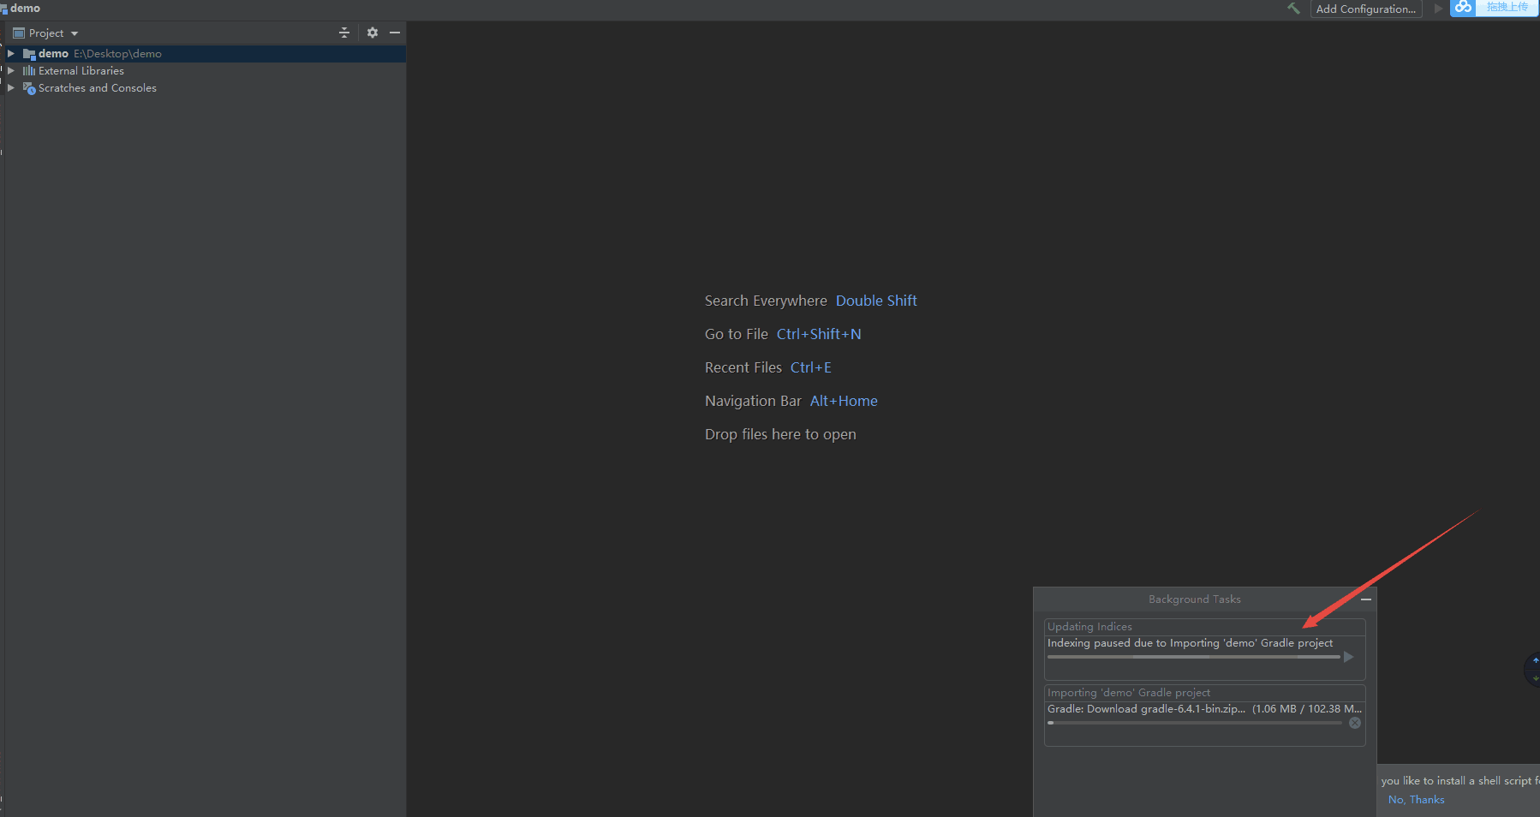
Task: Hide the Project tool window
Action: click(395, 33)
